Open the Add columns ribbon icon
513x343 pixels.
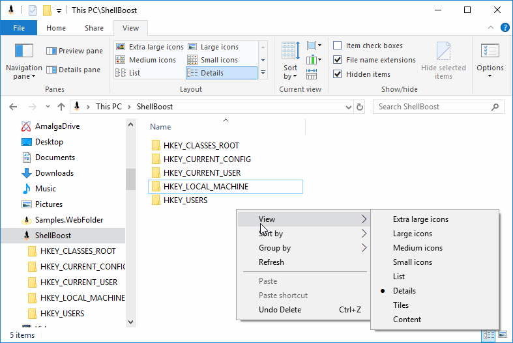[x=314, y=60]
